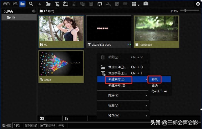
Task: Open the search magnifier tool
Action: click(x=31, y=4)
